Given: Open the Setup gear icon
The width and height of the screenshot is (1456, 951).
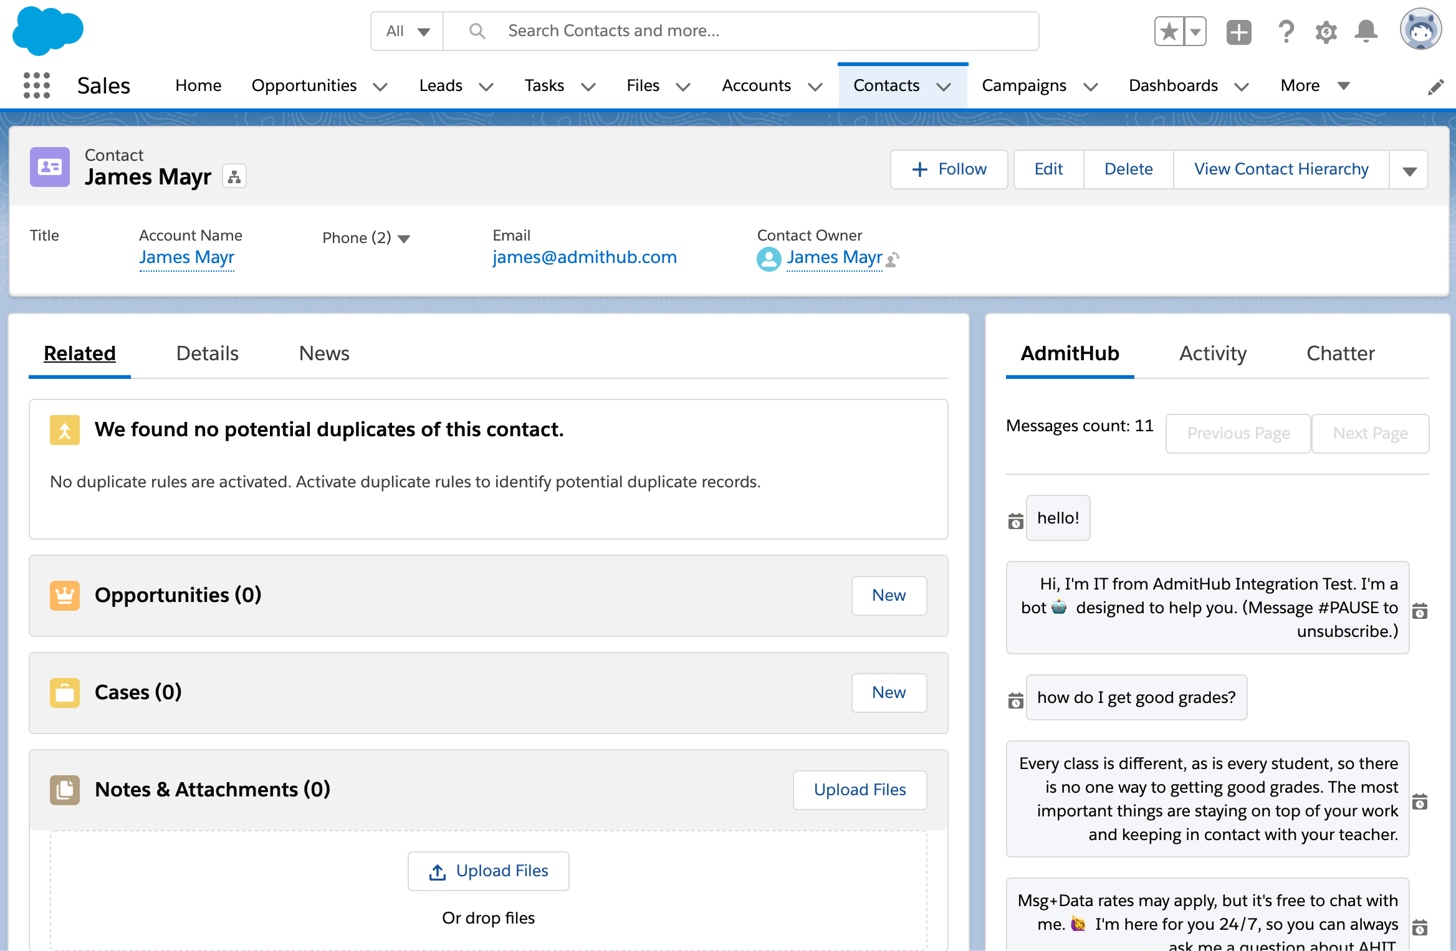Looking at the screenshot, I should coord(1326,31).
